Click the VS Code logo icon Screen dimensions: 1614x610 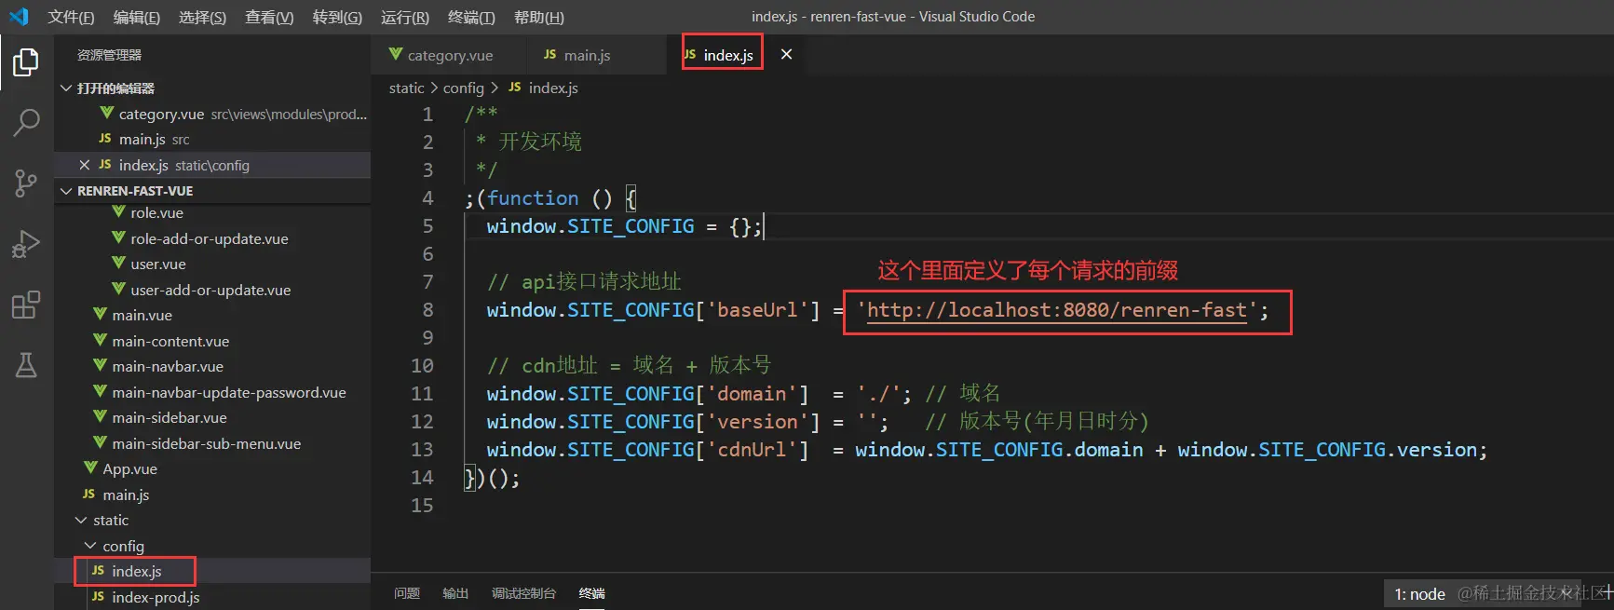tap(19, 17)
